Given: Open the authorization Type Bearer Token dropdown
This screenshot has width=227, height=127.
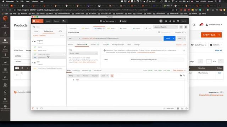Looking at the screenshot, I should 83,53.
